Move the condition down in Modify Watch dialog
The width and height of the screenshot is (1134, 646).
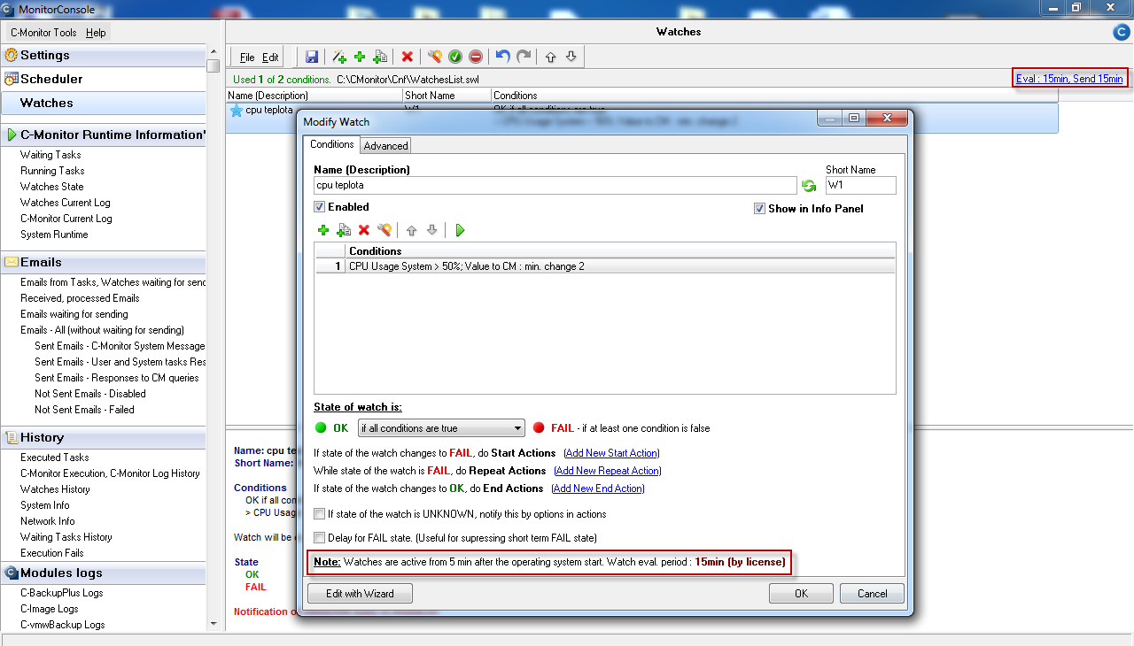tap(432, 230)
